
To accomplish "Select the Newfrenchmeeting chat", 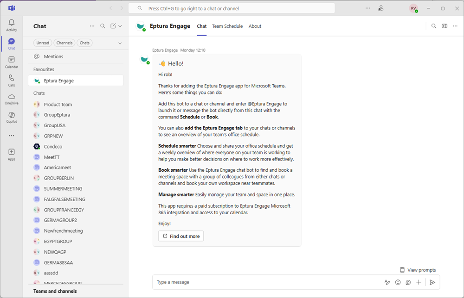I will coord(76,231).
